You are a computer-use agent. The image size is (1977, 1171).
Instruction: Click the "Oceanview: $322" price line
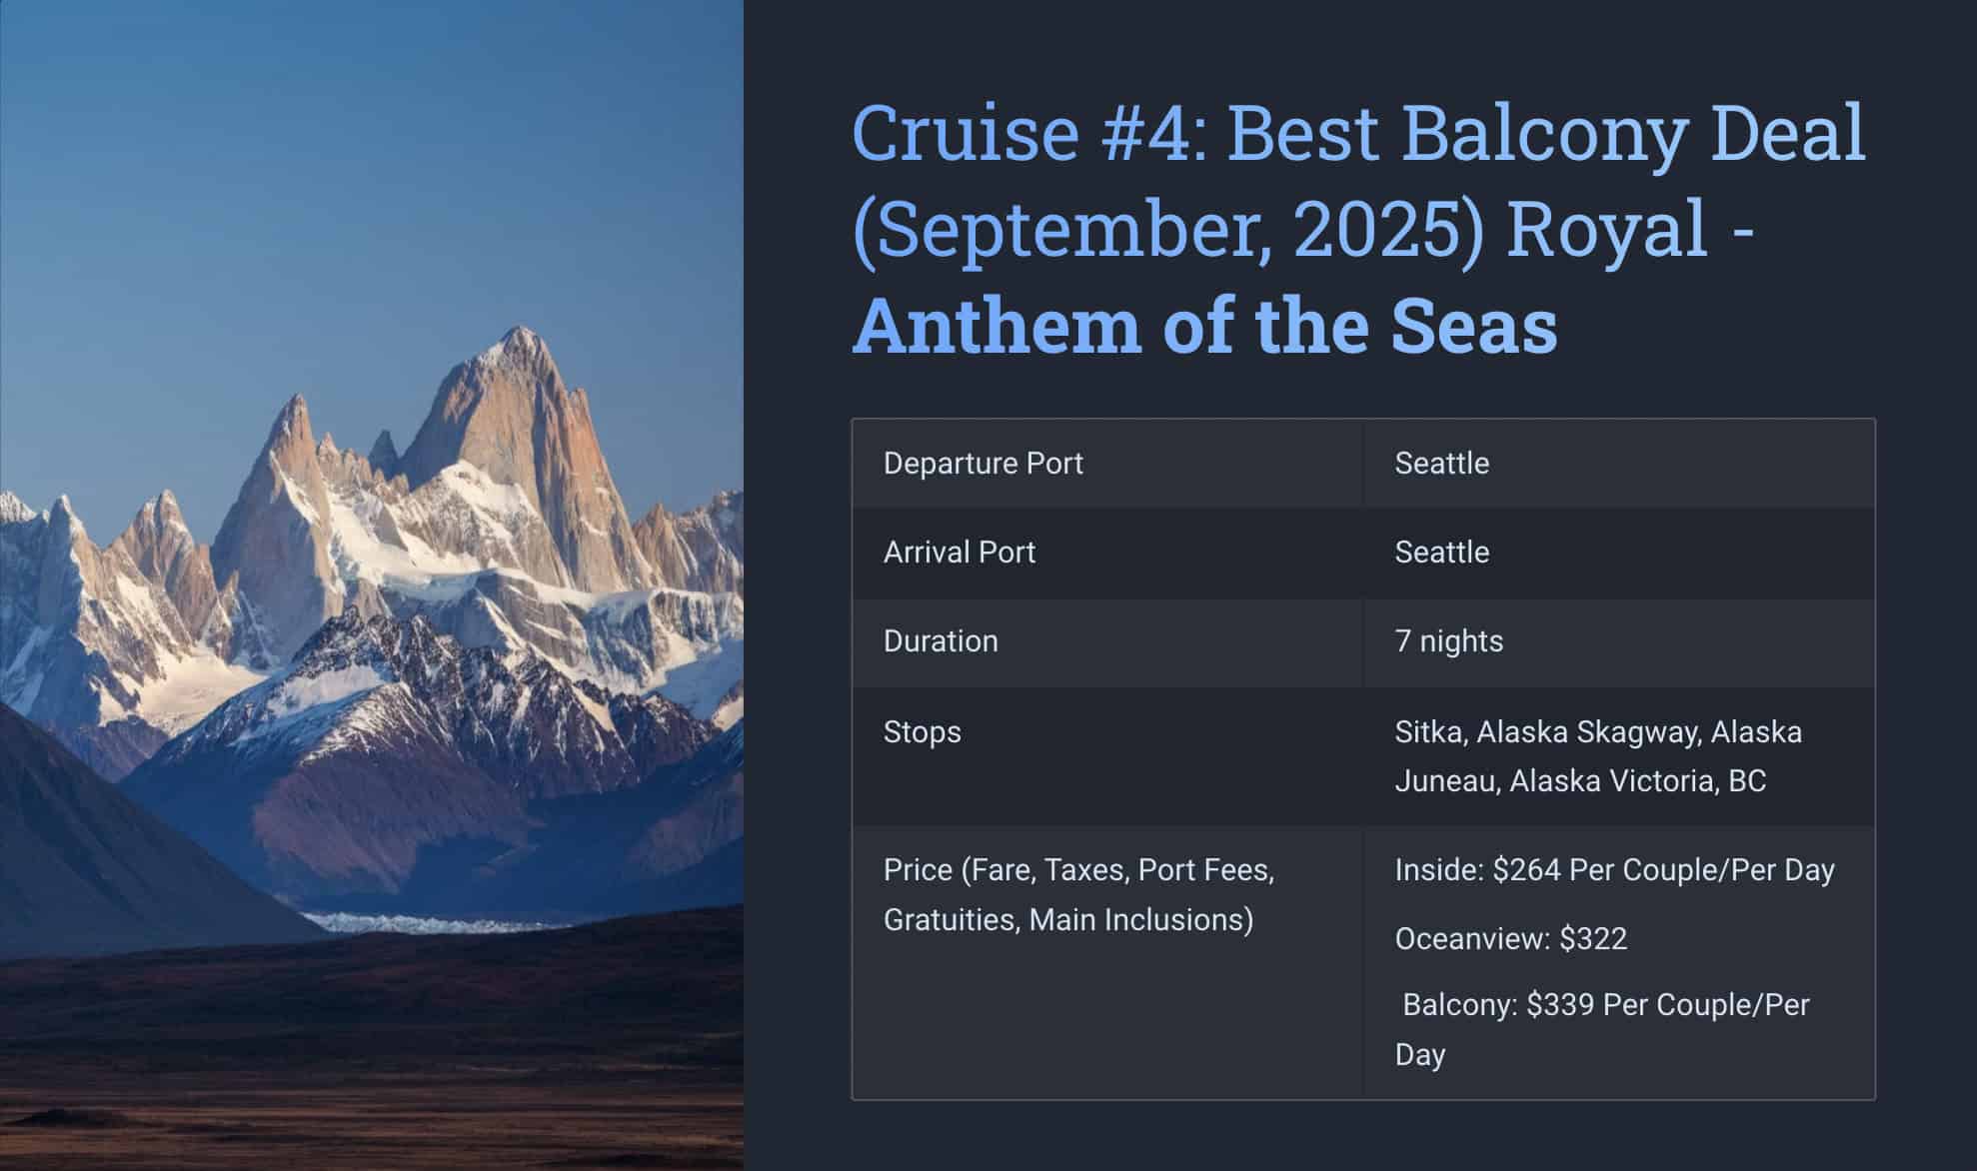[1510, 939]
